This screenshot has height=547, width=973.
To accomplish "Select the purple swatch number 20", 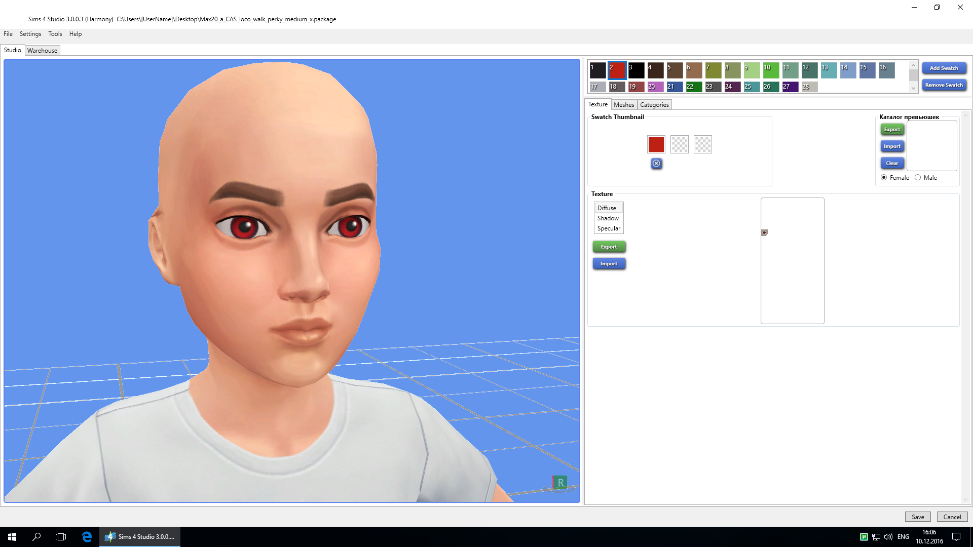I will pos(655,87).
